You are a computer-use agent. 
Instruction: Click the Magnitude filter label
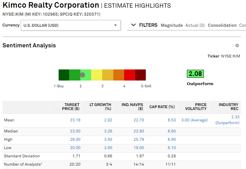tap(171, 26)
